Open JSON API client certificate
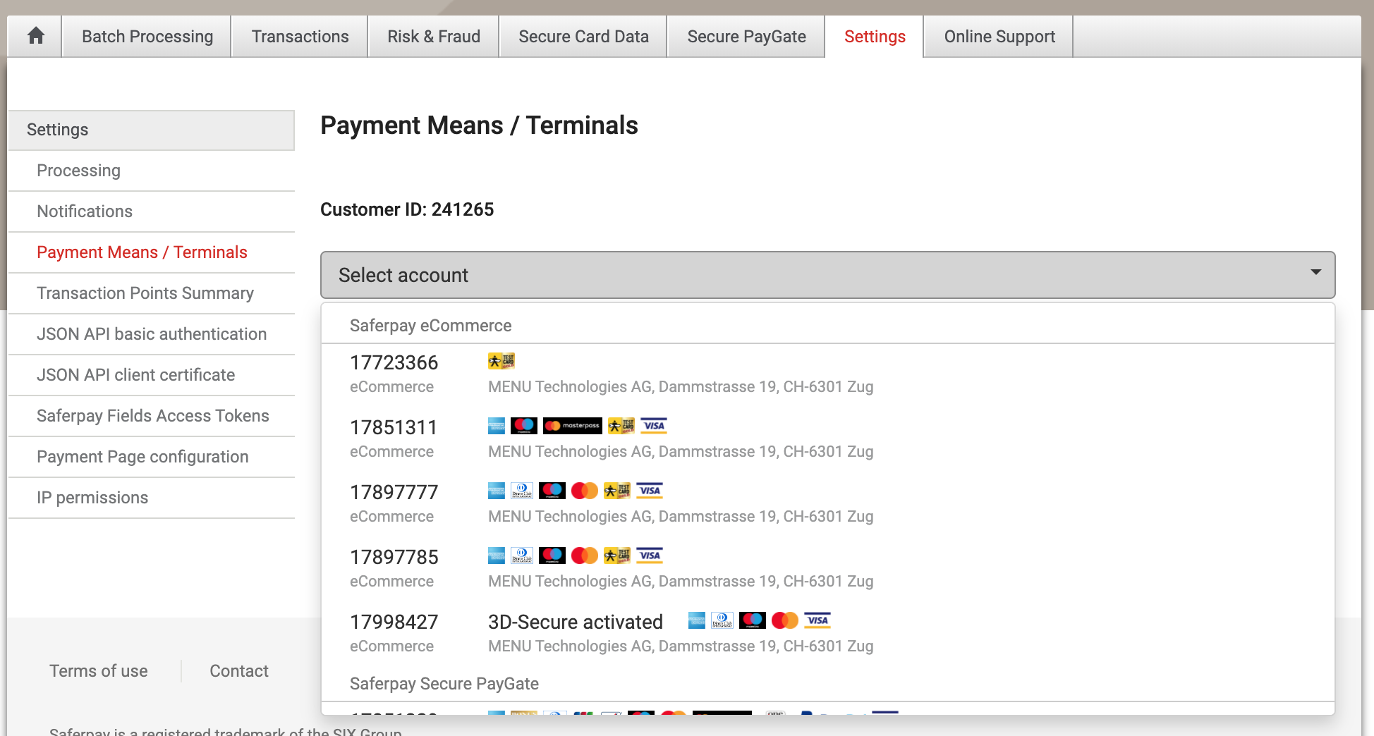This screenshot has height=736, width=1374. (x=152, y=375)
